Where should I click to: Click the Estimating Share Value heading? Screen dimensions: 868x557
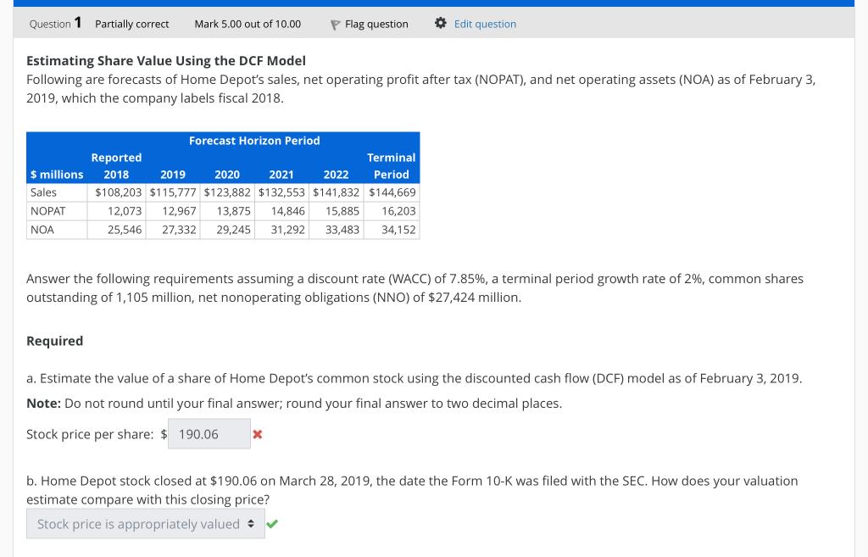coord(166,60)
